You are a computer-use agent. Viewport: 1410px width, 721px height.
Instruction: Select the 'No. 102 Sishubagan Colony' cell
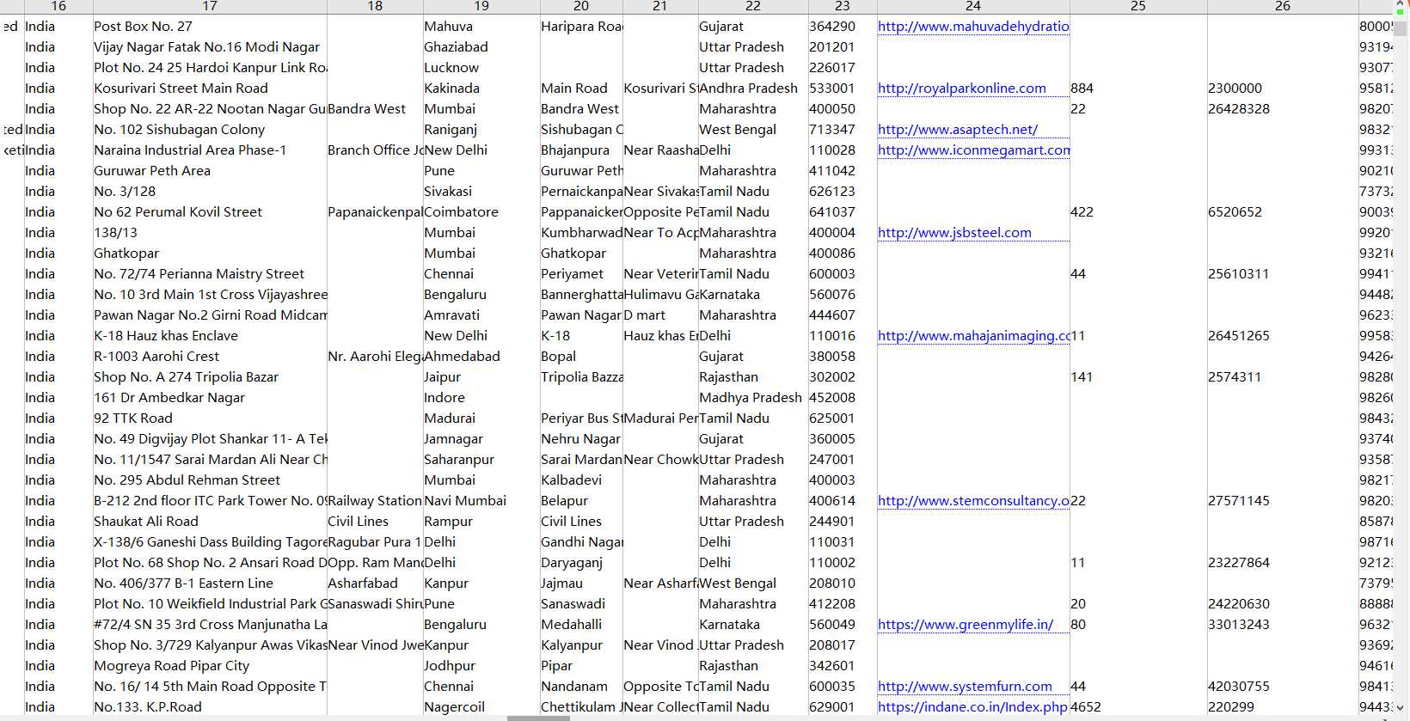pyautogui.click(x=210, y=130)
